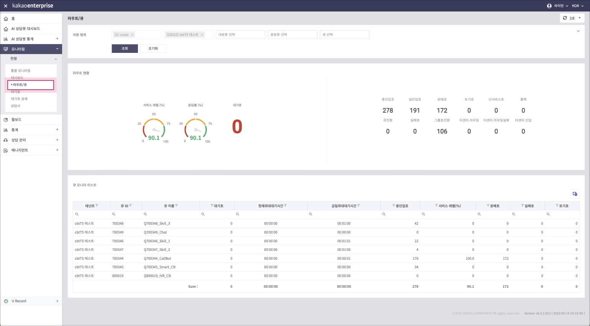The image size is (590, 326).
Task: Go to 월보드 menu item
Action: (16, 120)
